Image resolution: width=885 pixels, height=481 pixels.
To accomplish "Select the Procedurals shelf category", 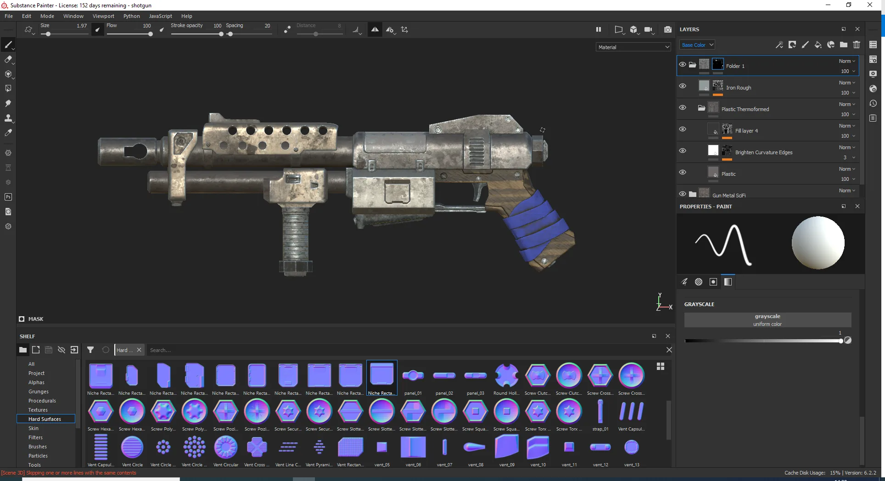I will pos(42,401).
